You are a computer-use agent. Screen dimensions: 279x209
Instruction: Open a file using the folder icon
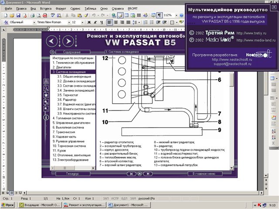pyautogui.click(x=12, y=16)
